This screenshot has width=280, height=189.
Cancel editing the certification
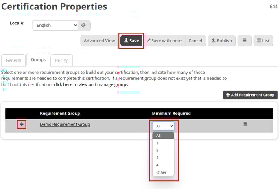[195, 41]
